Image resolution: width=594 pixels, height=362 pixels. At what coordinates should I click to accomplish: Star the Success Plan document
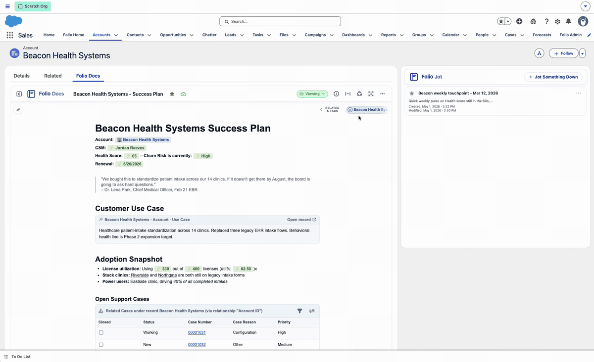click(x=172, y=94)
